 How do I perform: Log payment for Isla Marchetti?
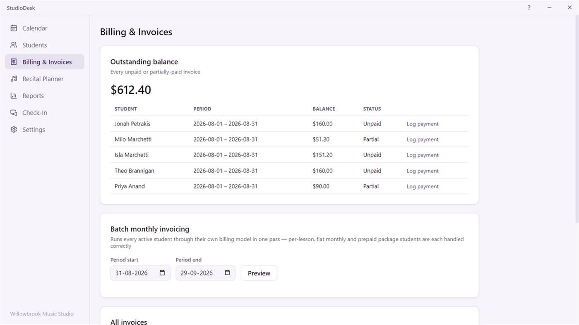click(423, 155)
